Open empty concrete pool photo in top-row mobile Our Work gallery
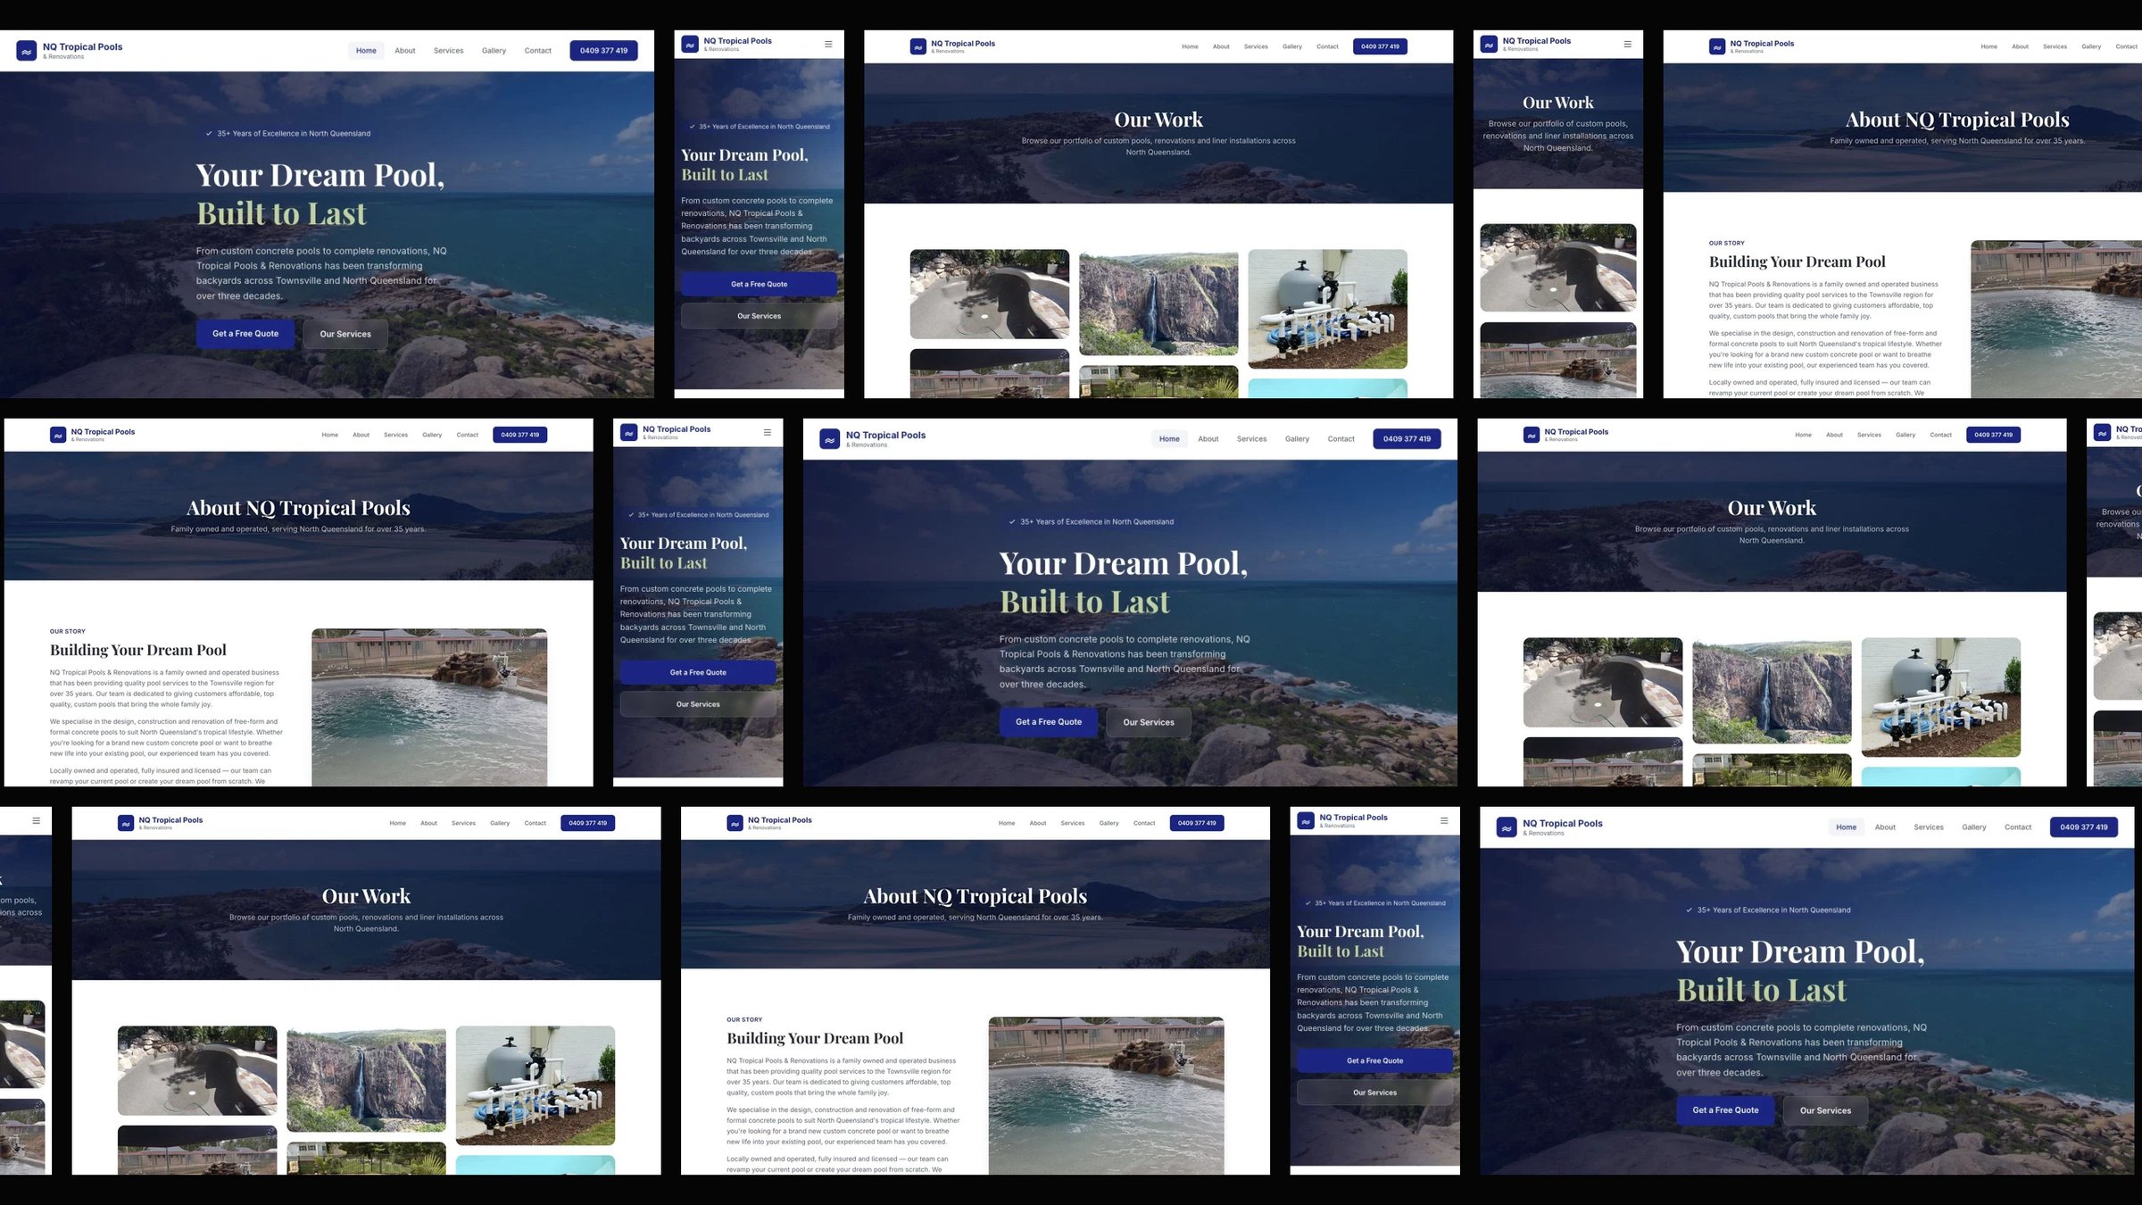 point(1557,268)
